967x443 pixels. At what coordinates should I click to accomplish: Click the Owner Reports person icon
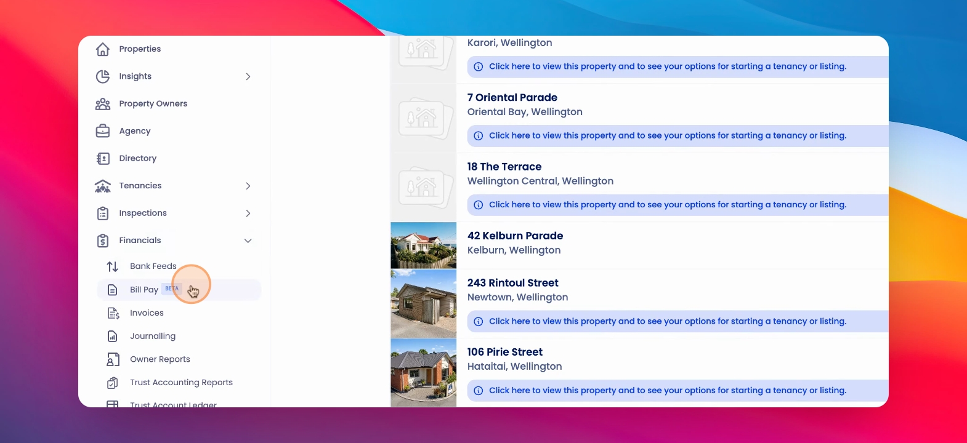click(113, 359)
